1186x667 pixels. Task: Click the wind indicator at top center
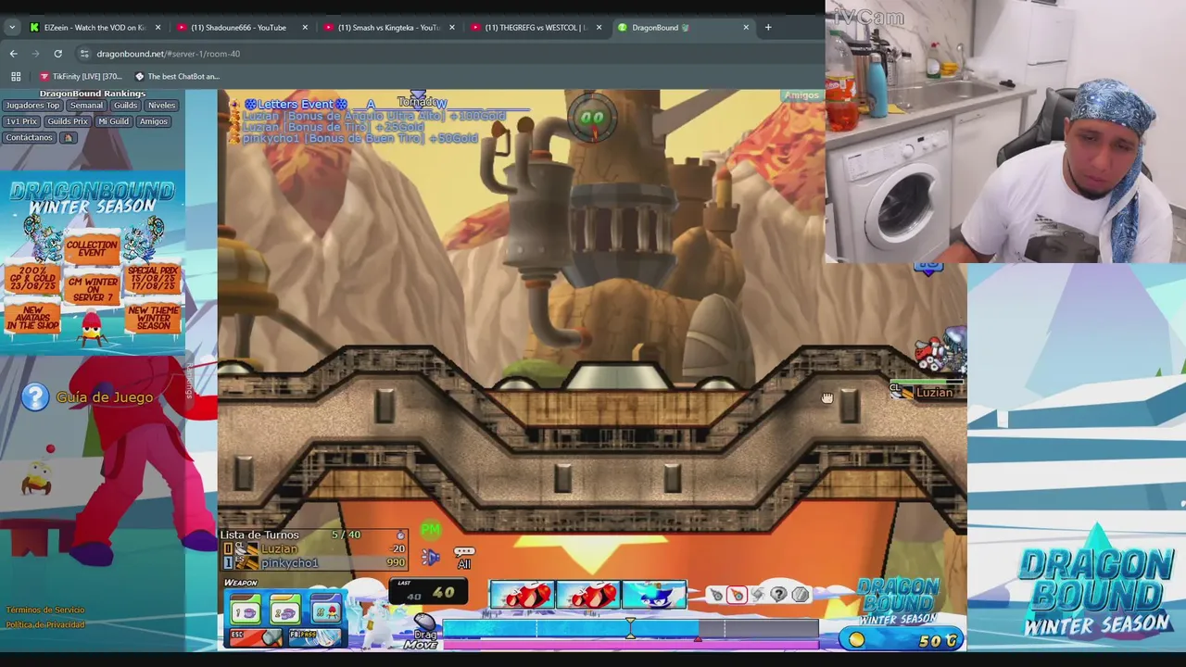click(593, 118)
